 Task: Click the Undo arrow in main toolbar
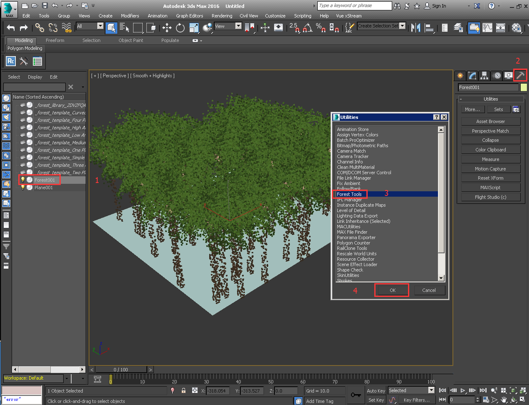coord(11,28)
